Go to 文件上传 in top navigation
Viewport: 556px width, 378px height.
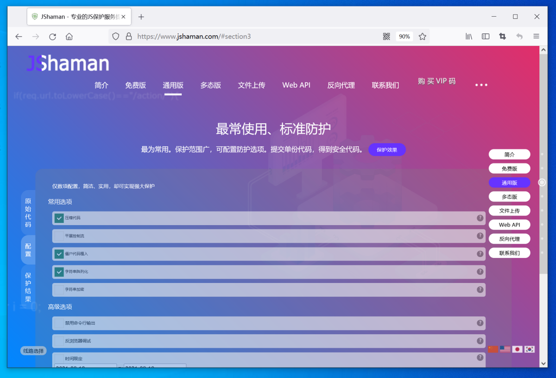click(x=252, y=85)
